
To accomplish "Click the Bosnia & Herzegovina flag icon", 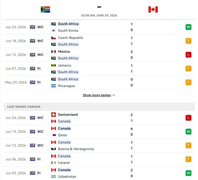I will click(54, 149).
